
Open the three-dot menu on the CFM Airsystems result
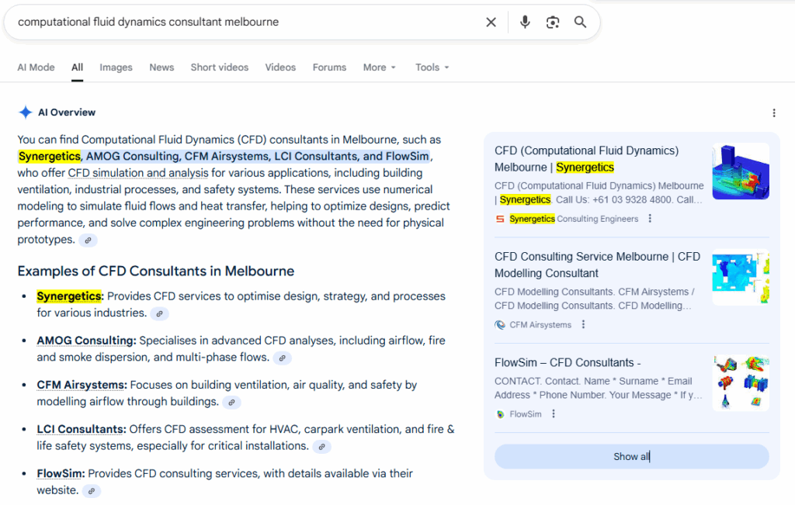[x=583, y=324]
